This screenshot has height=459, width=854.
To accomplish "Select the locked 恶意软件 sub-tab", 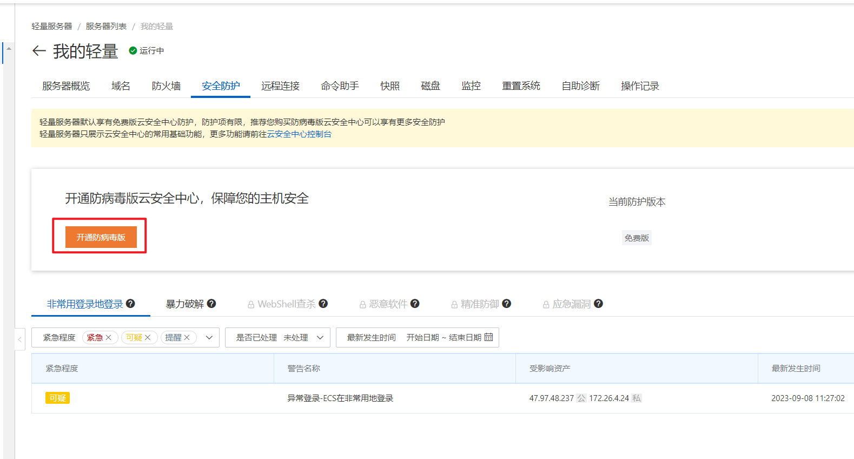I will tap(388, 304).
